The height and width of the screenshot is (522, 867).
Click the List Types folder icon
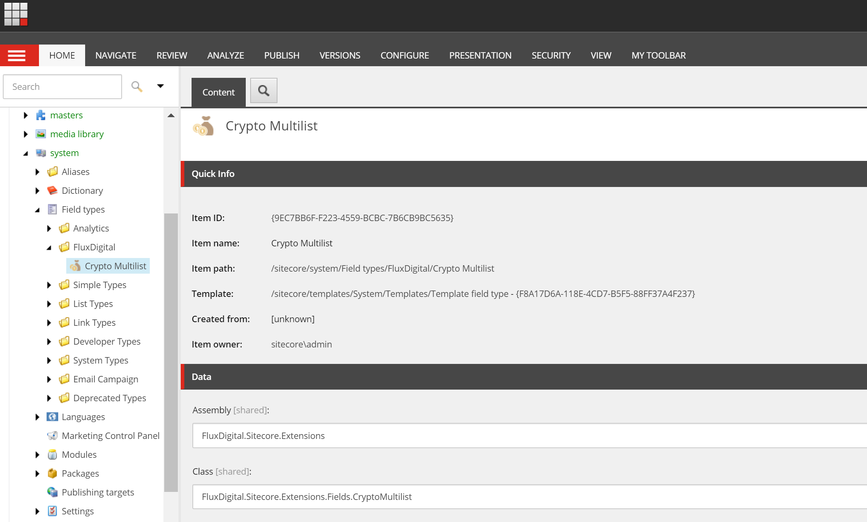[x=64, y=304]
